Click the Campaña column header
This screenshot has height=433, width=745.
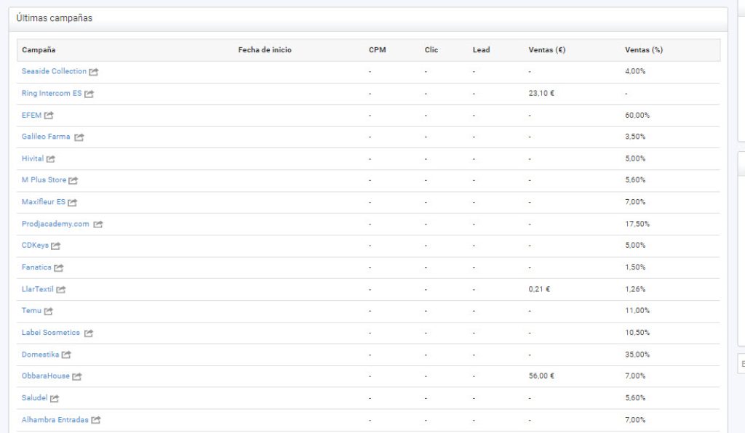point(39,50)
